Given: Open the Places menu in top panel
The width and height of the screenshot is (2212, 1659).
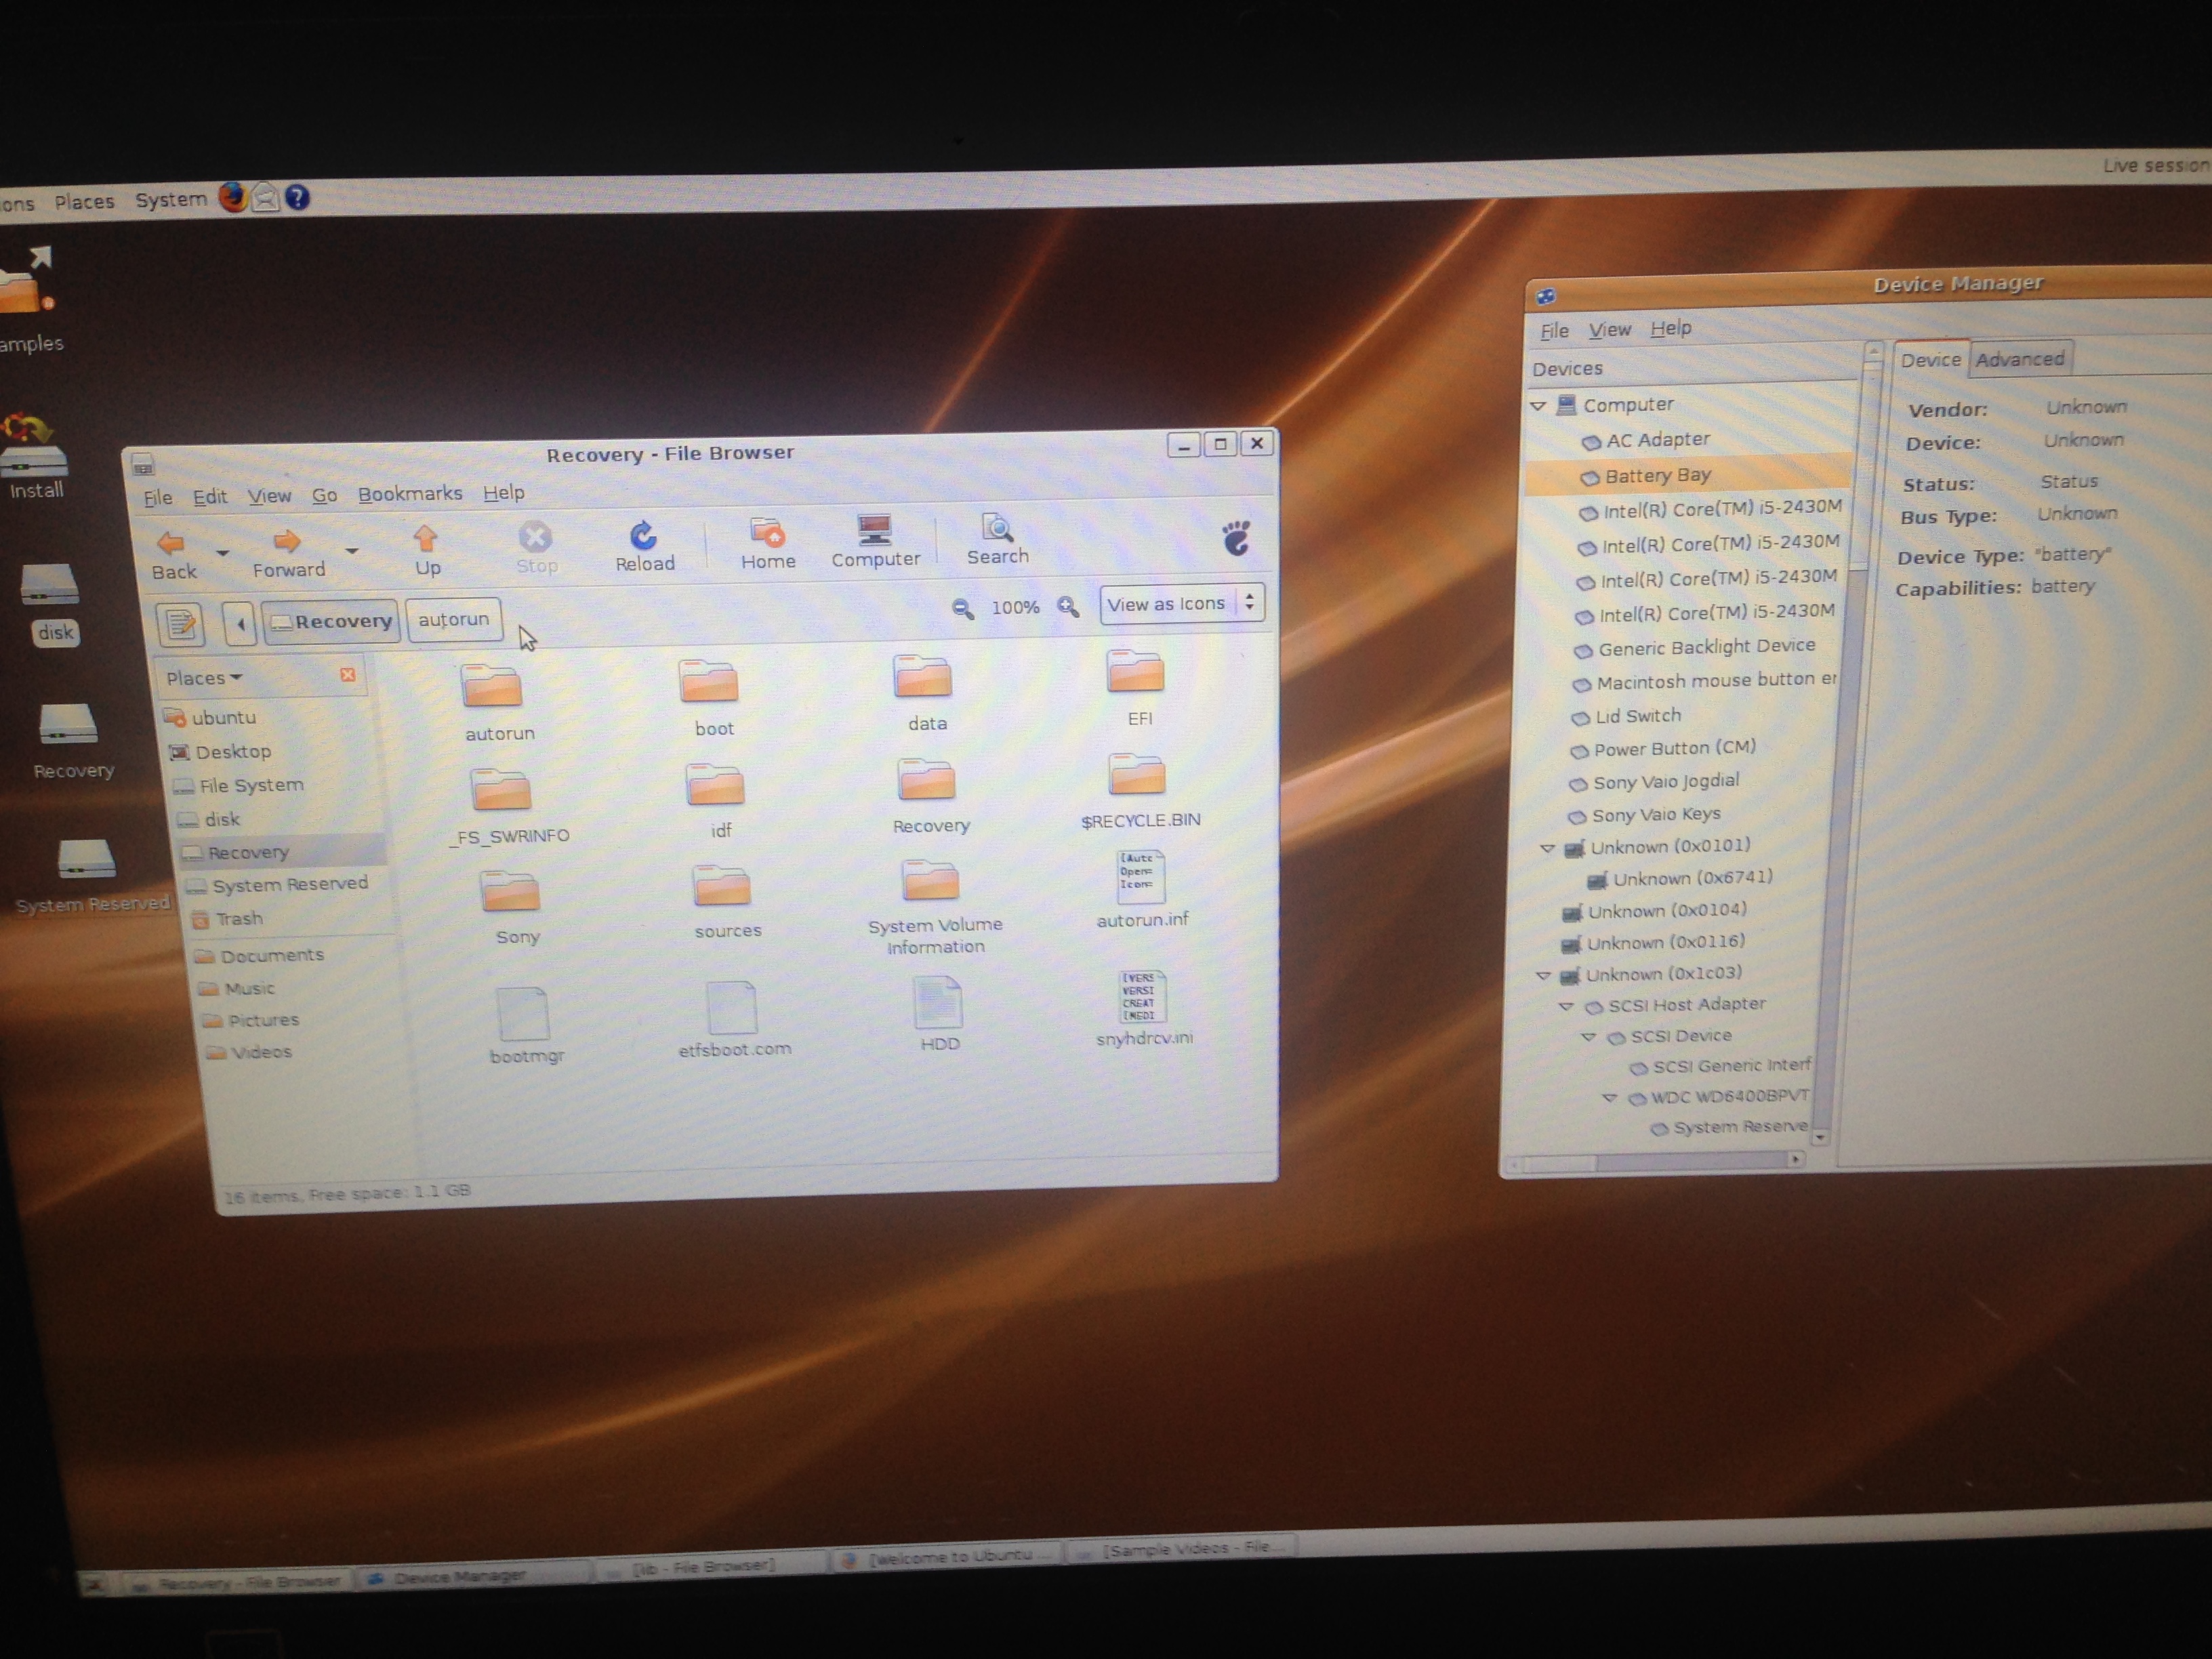Looking at the screenshot, I should click(84, 202).
